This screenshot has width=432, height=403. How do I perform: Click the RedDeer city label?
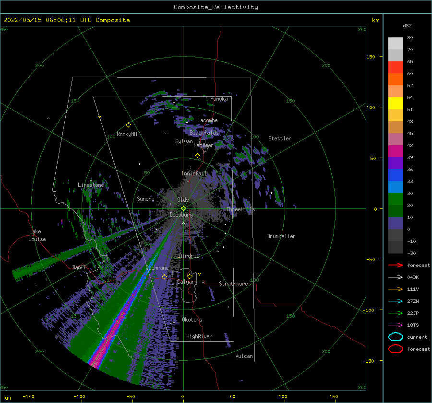coord(204,145)
